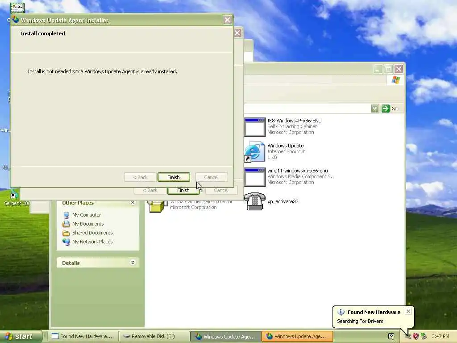Click the Safely Remove Hardware tray icon

click(x=424, y=336)
